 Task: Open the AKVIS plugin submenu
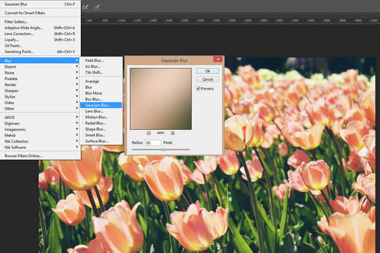pos(40,117)
